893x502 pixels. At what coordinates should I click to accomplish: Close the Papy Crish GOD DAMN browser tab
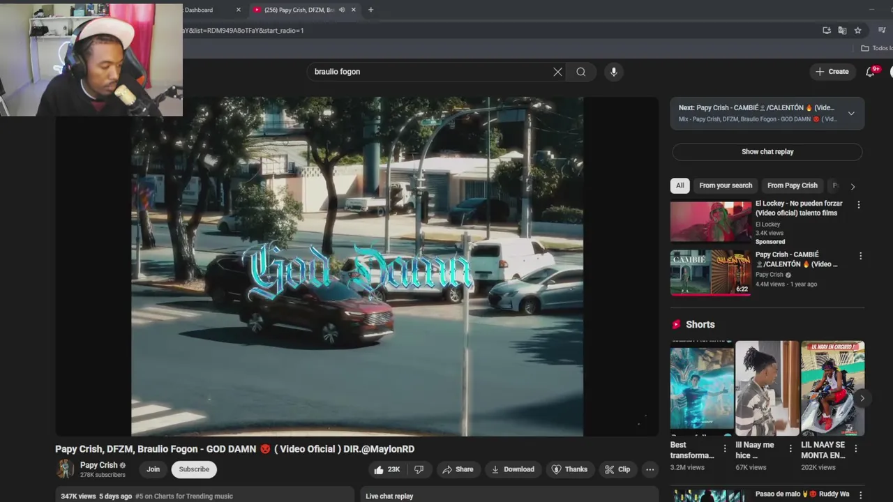[x=354, y=10]
